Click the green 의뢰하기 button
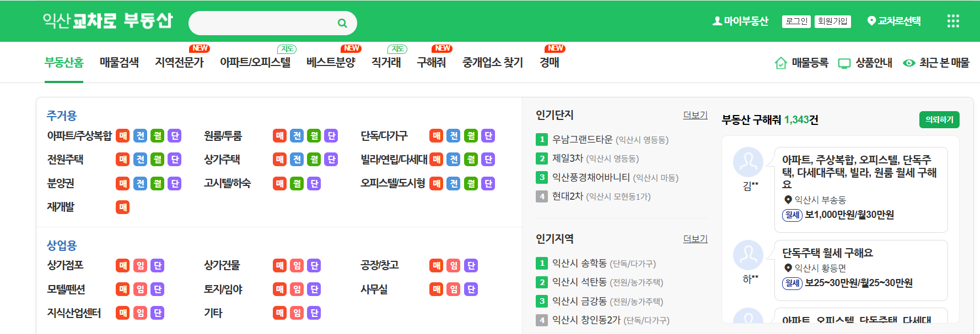The image size is (980, 334). point(939,119)
